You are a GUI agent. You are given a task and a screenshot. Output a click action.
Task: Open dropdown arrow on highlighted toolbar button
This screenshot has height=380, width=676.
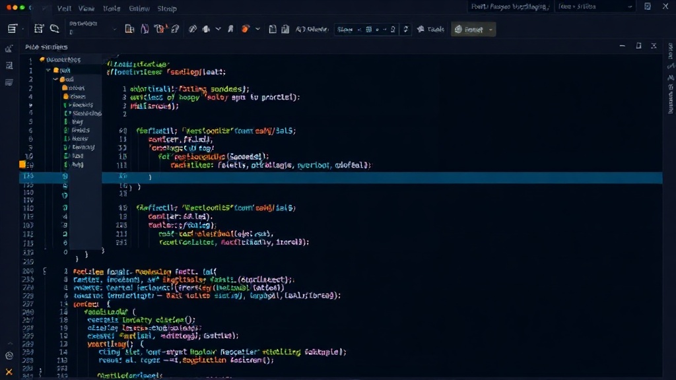[x=490, y=30]
